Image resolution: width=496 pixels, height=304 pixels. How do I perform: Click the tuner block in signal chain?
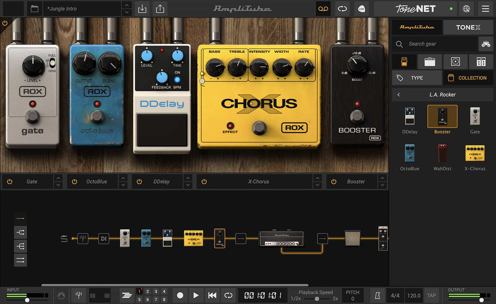[x=83, y=238]
